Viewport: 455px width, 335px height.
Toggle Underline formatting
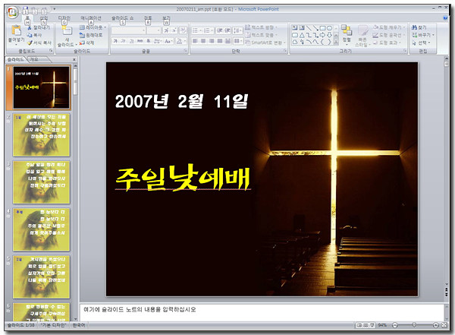(131, 41)
